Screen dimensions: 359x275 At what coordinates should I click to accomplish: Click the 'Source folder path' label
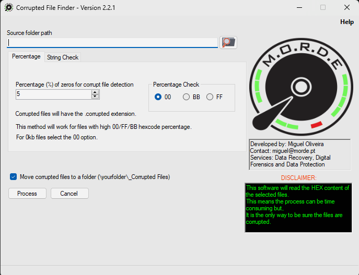click(29, 33)
